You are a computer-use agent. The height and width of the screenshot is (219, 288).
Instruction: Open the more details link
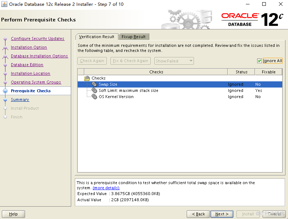click(106, 188)
